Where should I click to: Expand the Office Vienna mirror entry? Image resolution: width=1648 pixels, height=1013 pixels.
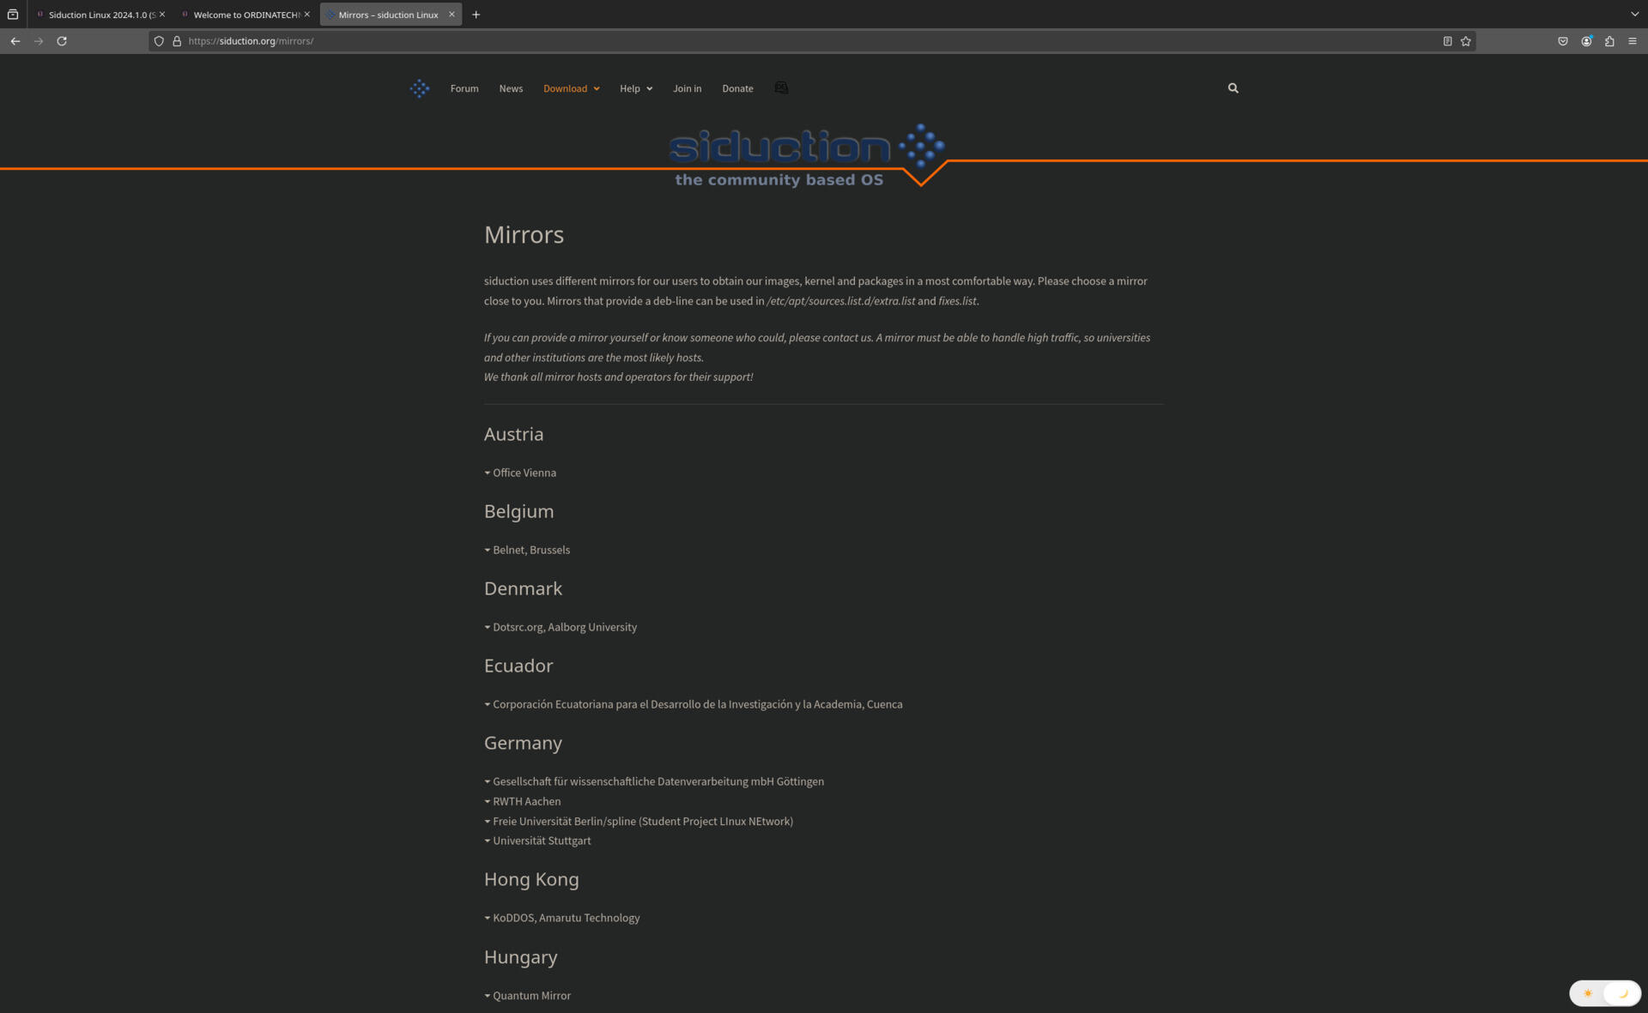pyautogui.click(x=520, y=473)
